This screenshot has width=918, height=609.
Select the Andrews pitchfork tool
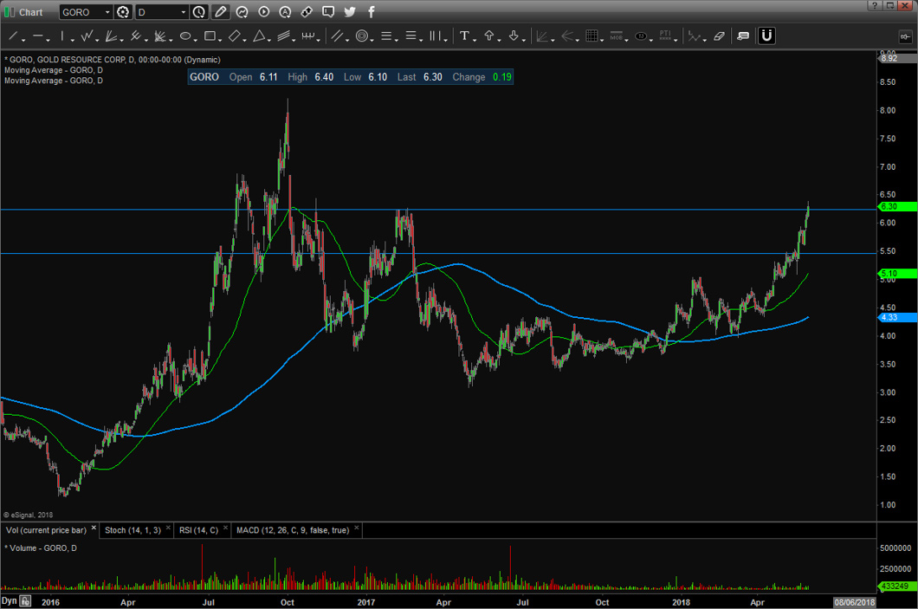[136, 36]
